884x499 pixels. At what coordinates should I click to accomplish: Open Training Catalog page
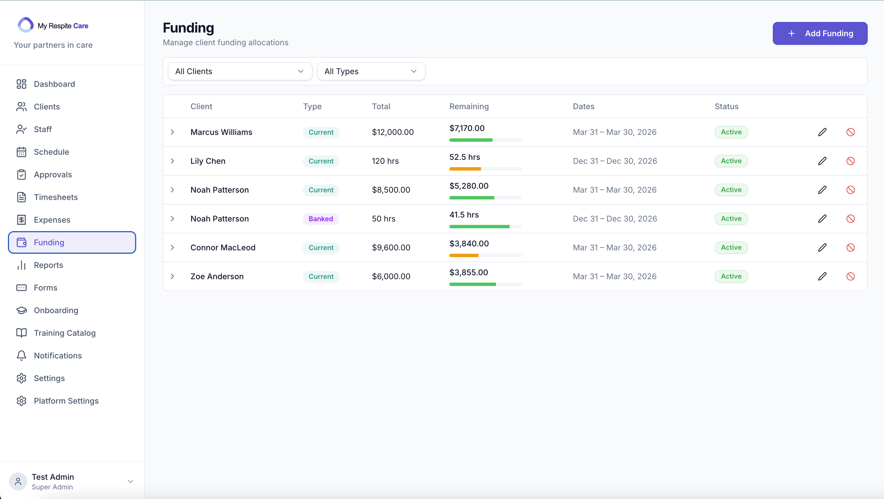pos(72,333)
